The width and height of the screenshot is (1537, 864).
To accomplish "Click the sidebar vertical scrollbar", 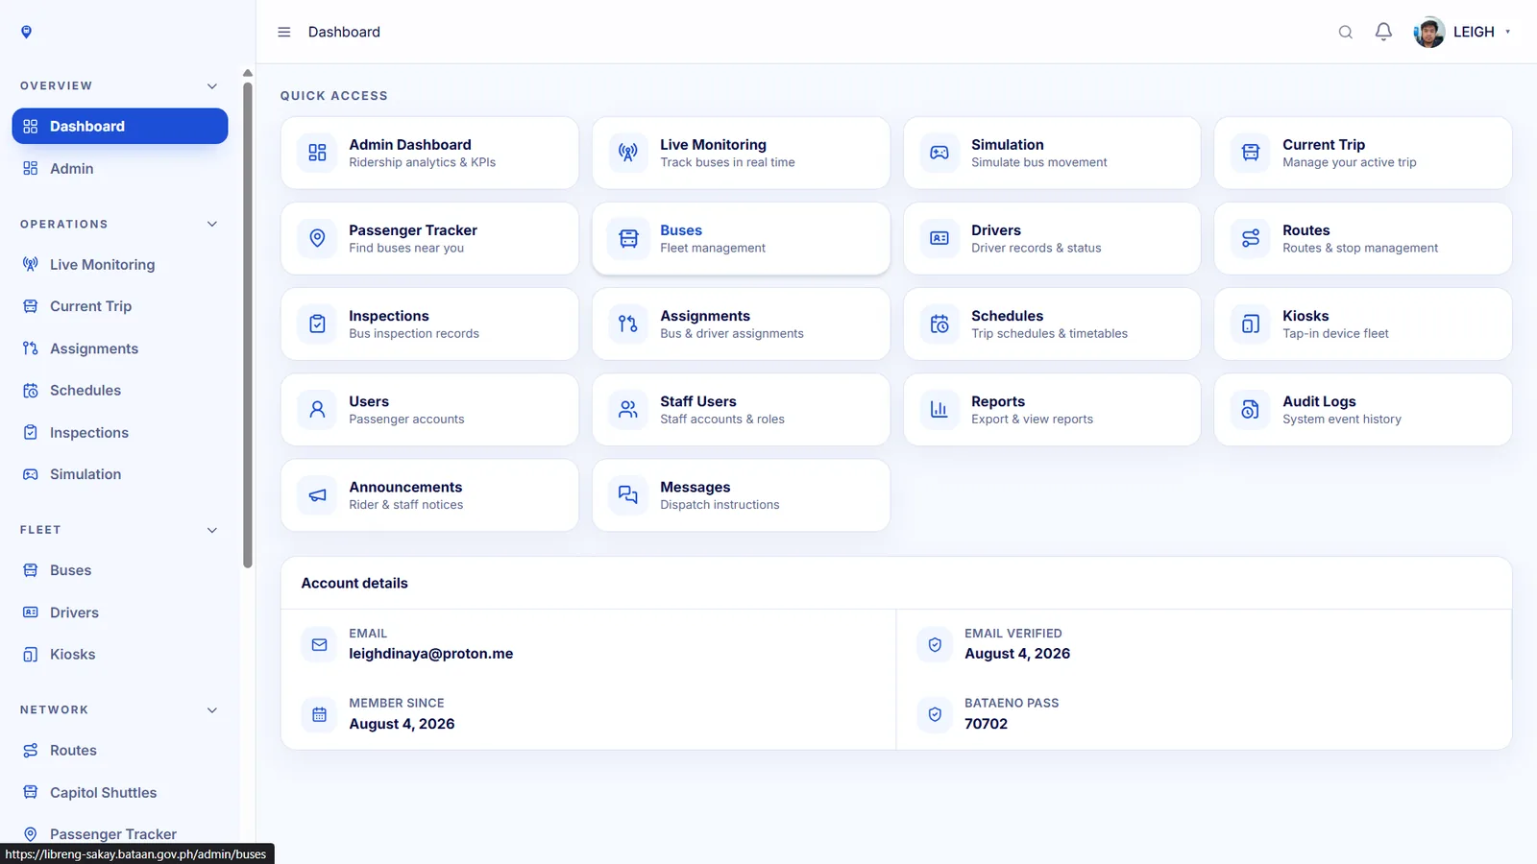I will 248,324.
